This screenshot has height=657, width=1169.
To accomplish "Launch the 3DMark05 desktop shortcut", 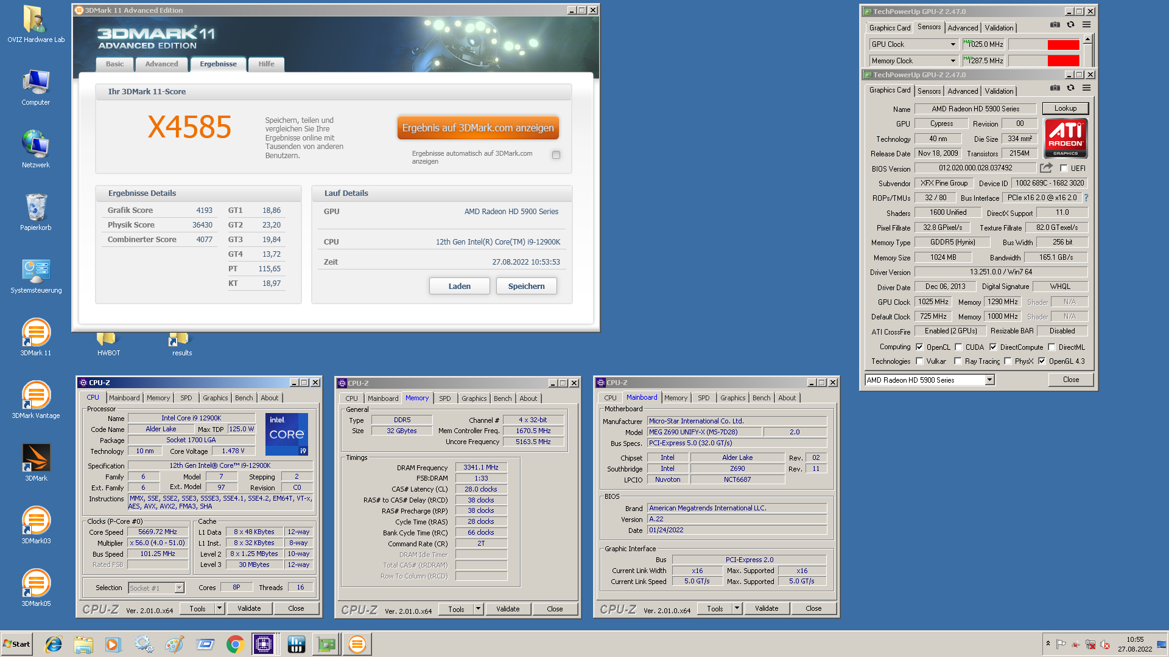I will [x=36, y=588].
